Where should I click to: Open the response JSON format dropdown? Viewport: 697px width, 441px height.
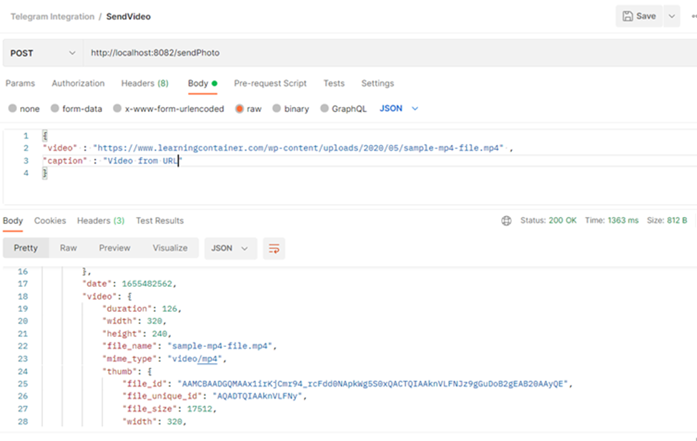point(230,248)
